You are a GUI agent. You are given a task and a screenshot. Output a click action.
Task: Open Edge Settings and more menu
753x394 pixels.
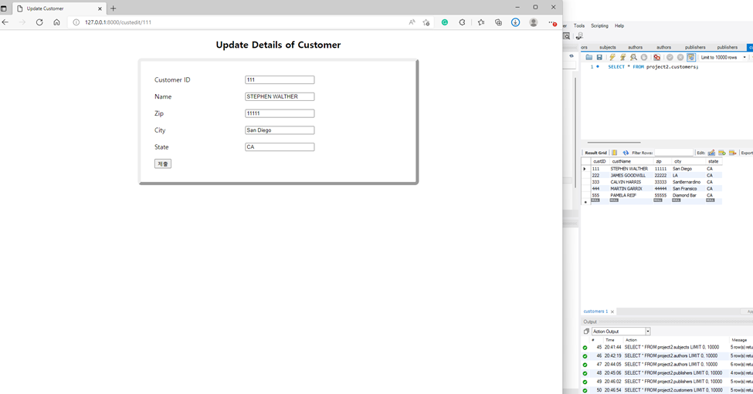tap(552, 22)
